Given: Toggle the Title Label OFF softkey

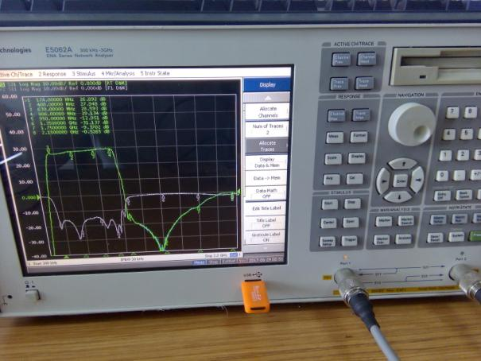Looking at the screenshot, I should [x=266, y=223].
